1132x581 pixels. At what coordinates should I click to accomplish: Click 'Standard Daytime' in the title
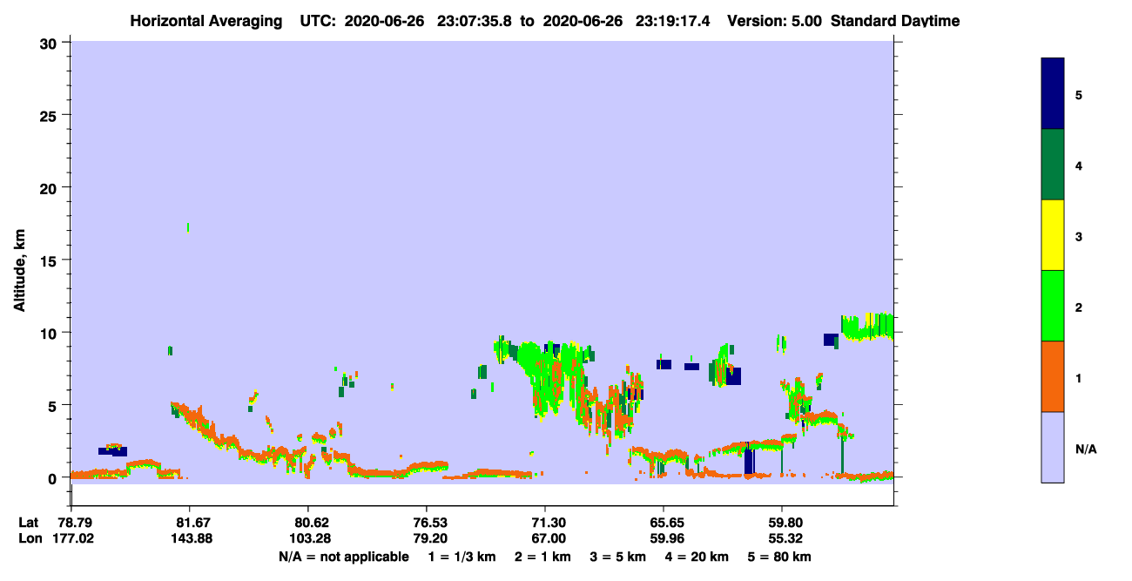pos(894,21)
